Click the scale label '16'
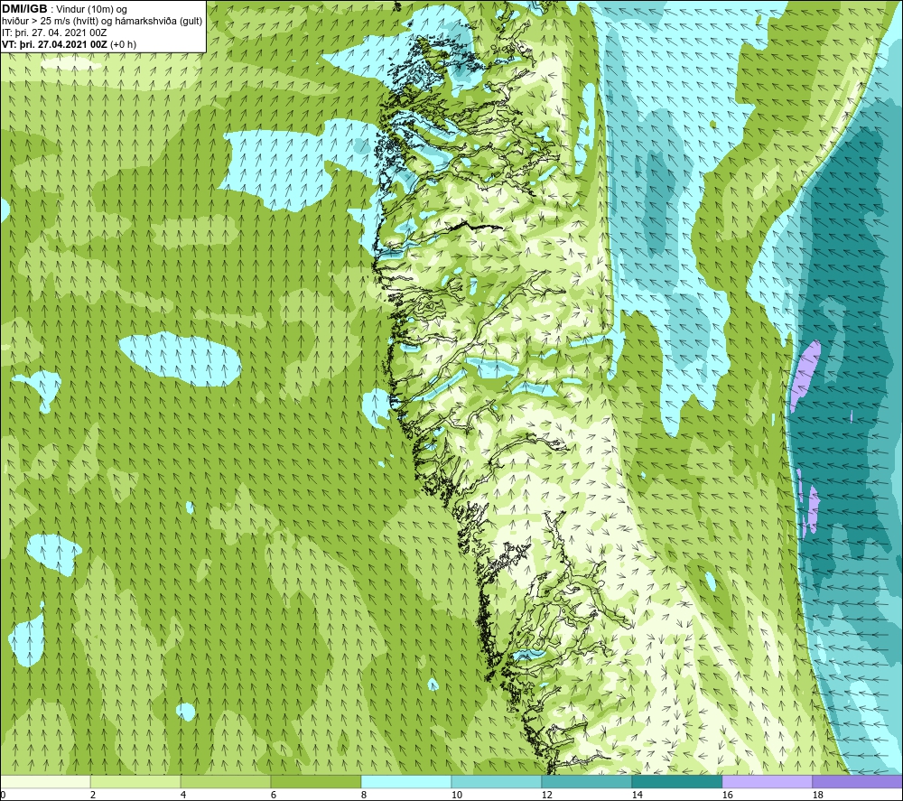Image resolution: width=903 pixels, height=801 pixels. point(727,796)
